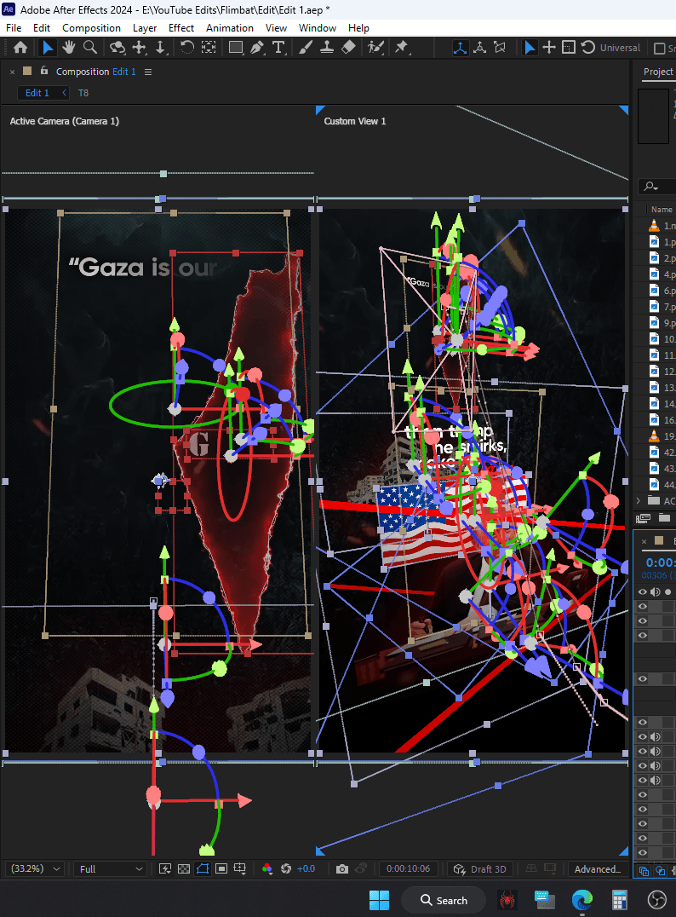Screen dimensions: 676x917
Task: Toggle mask and shape path visibility
Action: click(x=203, y=869)
